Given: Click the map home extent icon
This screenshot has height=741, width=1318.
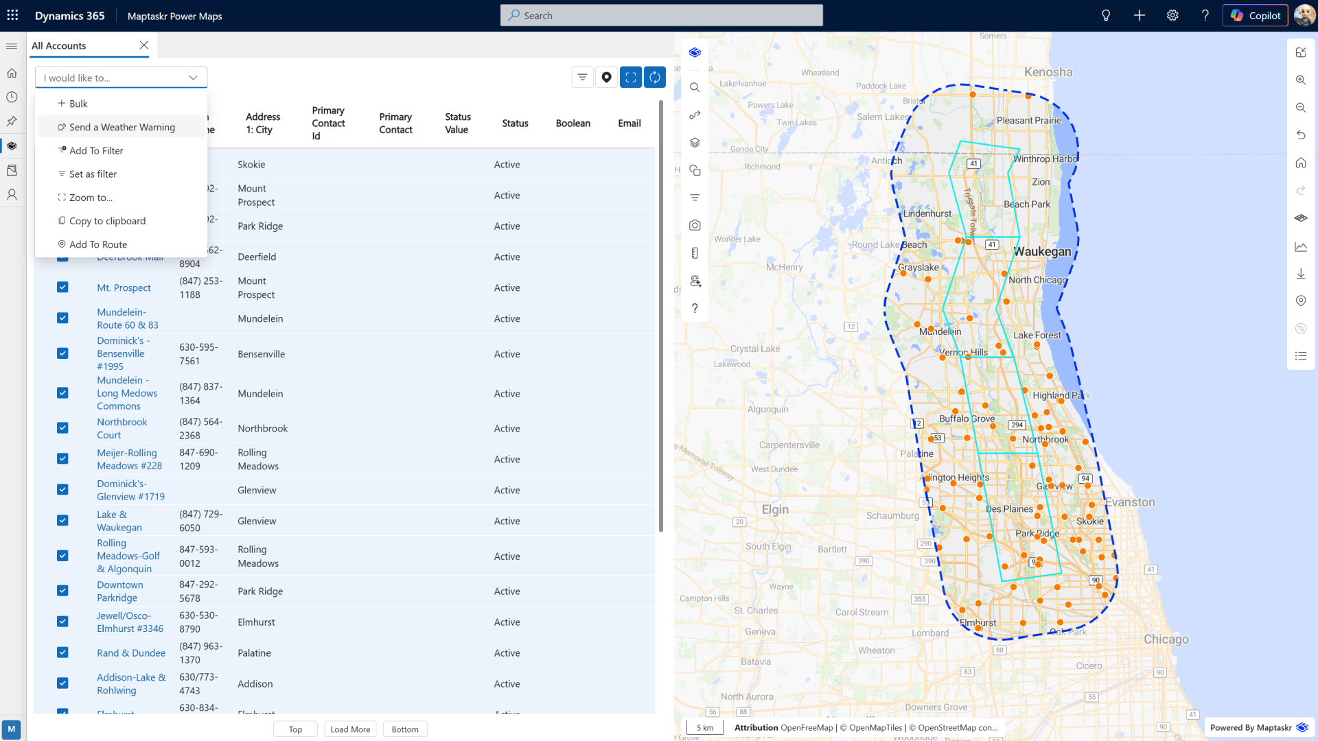Looking at the screenshot, I should coord(1300,163).
